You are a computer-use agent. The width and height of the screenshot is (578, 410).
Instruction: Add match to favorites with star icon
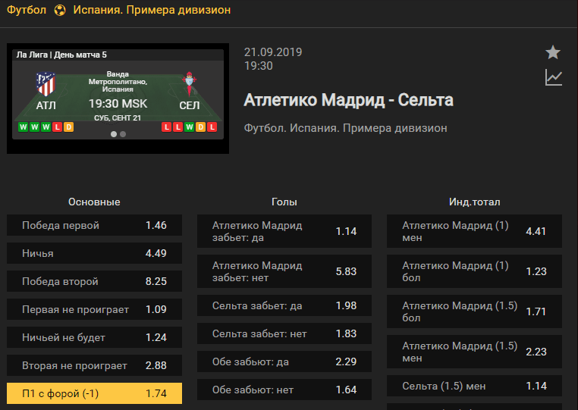(x=553, y=52)
